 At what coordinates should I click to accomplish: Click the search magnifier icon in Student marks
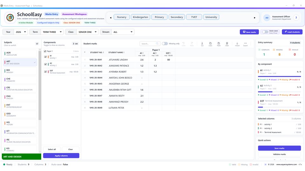(x=157, y=44)
